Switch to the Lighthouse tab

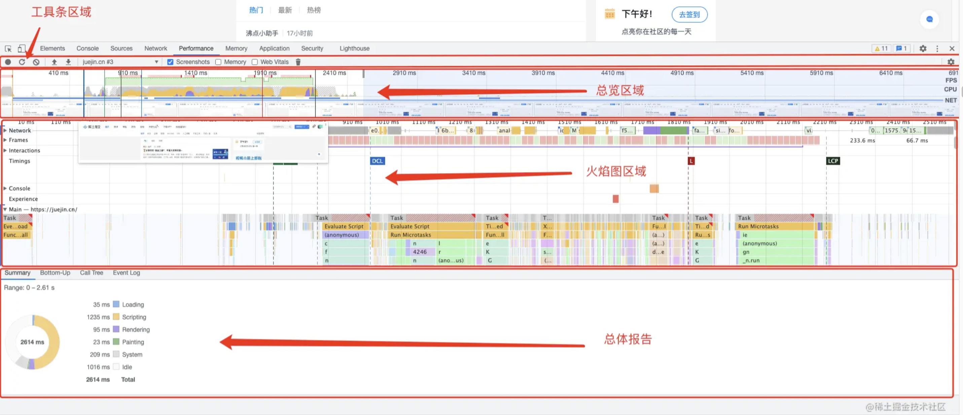pyautogui.click(x=354, y=48)
